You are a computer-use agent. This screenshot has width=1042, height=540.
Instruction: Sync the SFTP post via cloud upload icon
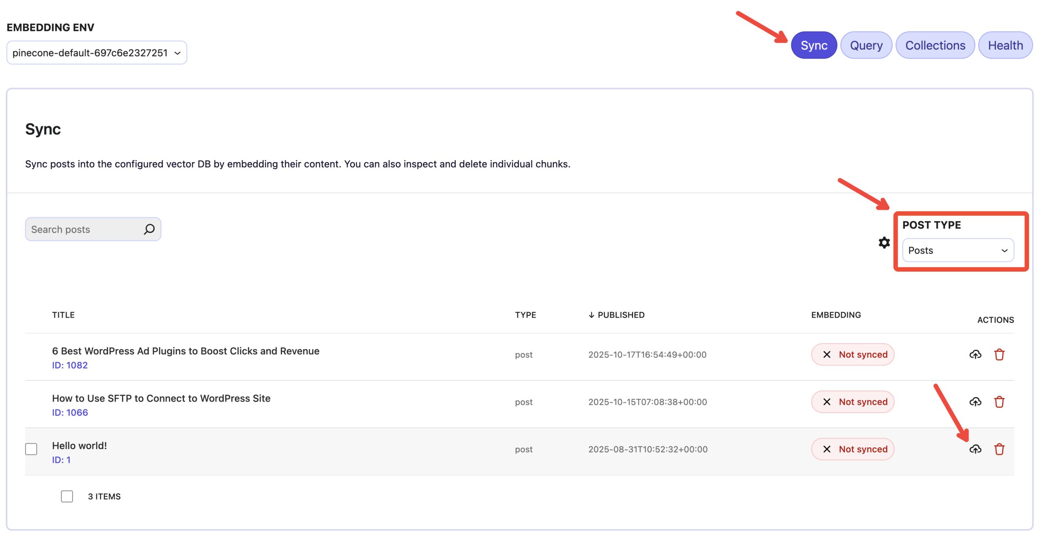click(x=975, y=402)
